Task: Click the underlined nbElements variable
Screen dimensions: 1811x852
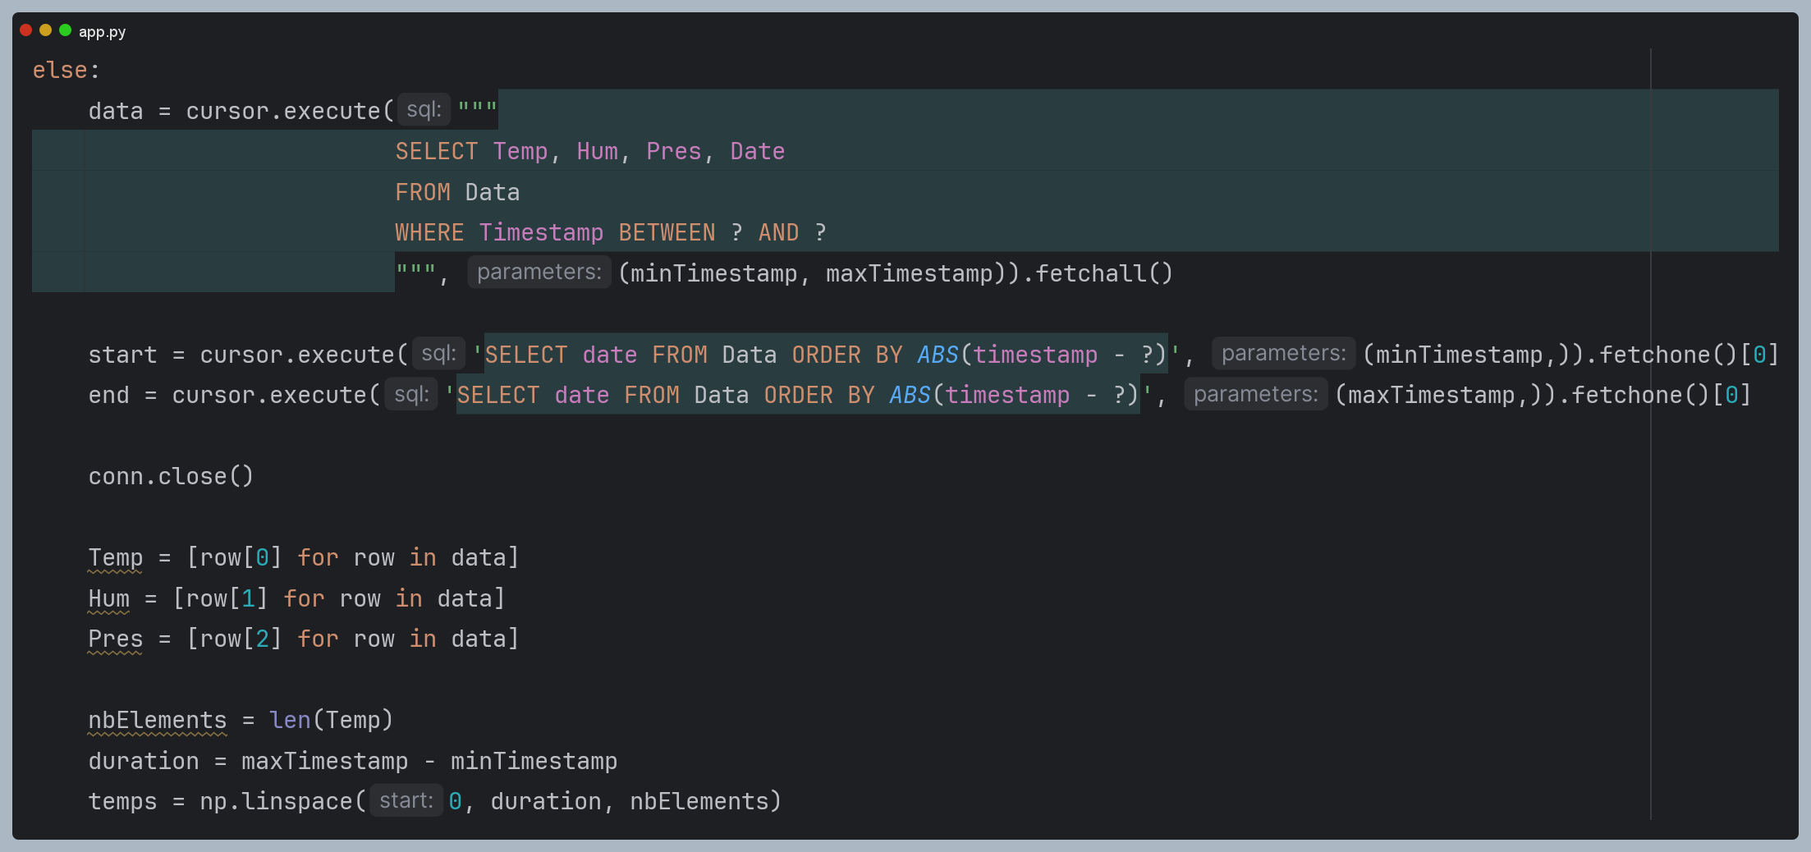Action: point(157,721)
